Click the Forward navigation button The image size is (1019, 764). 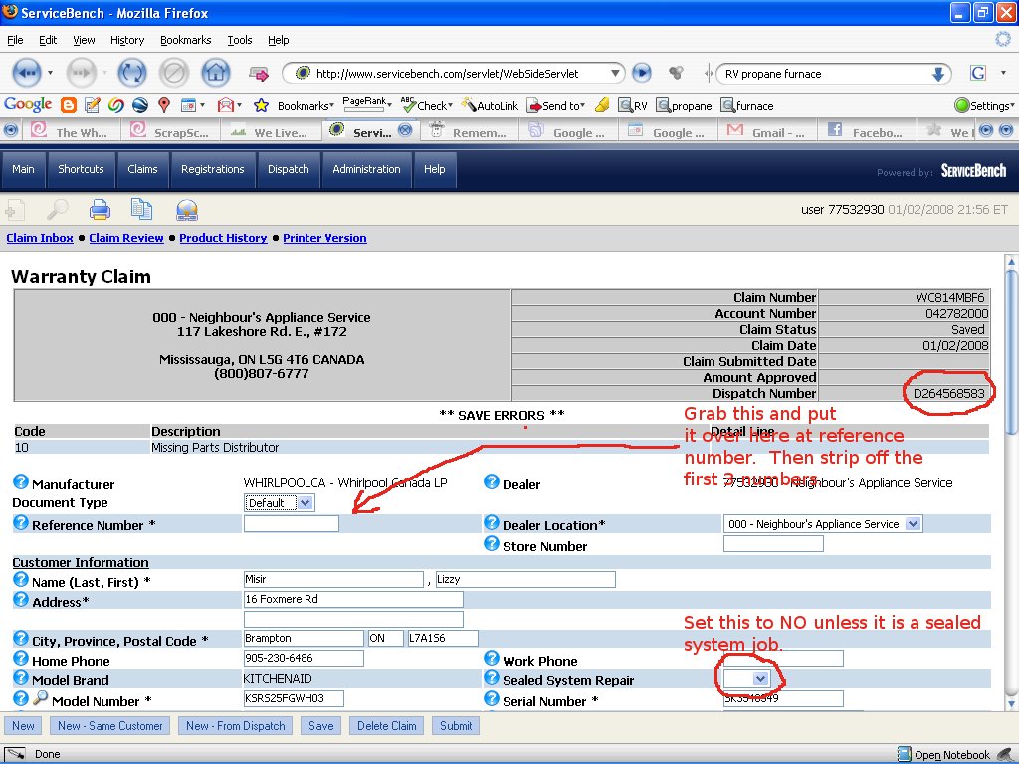(x=82, y=73)
